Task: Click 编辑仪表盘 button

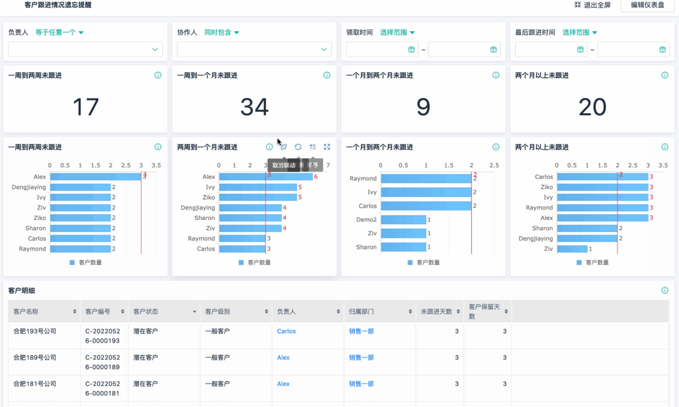Action: [x=647, y=5]
